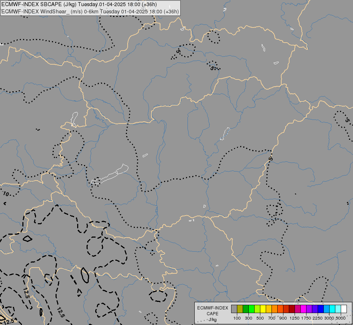The height and width of the screenshot is (325, 353).
Task: Choose the orange swatch in the legend
Action: [x=274, y=309]
